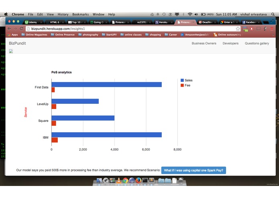The height and width of the screenshot is (198, 279).
Task: Open the photography bookmarks folder
Action: (88, 34)
